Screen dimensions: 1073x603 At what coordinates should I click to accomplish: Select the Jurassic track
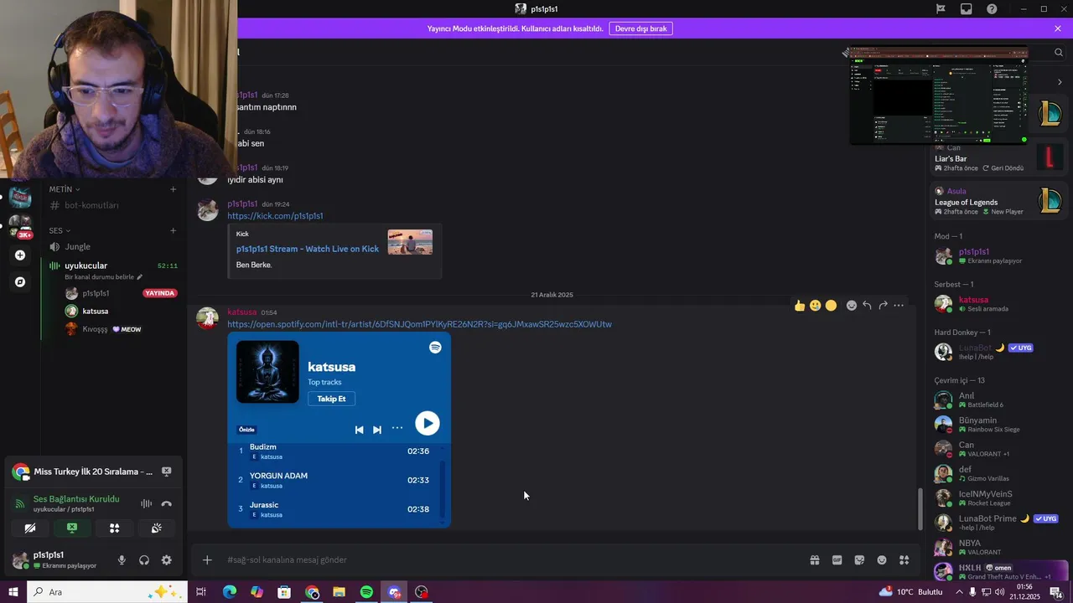click(x=335, y=509)
